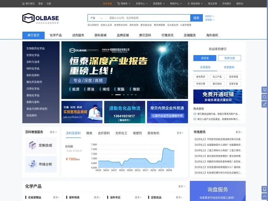Click the 国际站 link in top bar
Screen dimensions: 268x201
pyautogui.click(x=240, y=4)
